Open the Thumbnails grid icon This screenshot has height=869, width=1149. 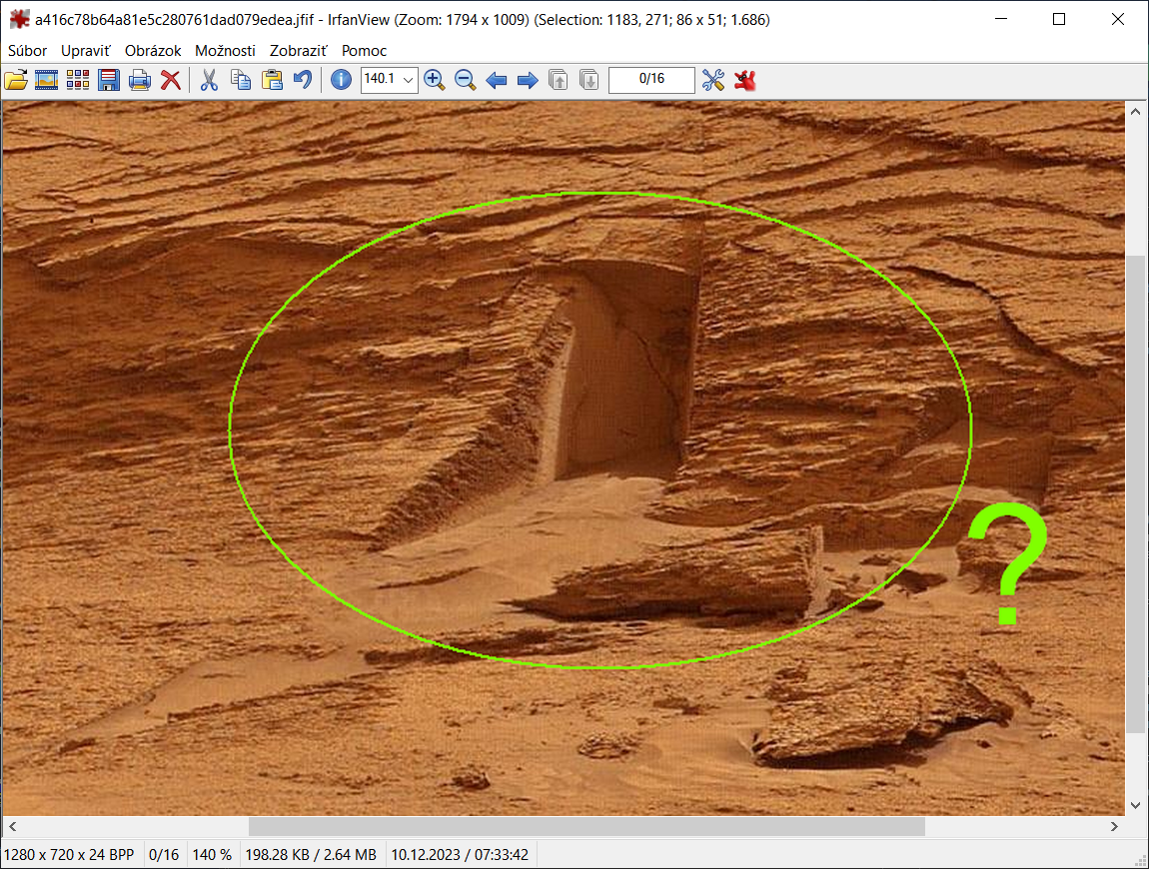tap(78, 80)
